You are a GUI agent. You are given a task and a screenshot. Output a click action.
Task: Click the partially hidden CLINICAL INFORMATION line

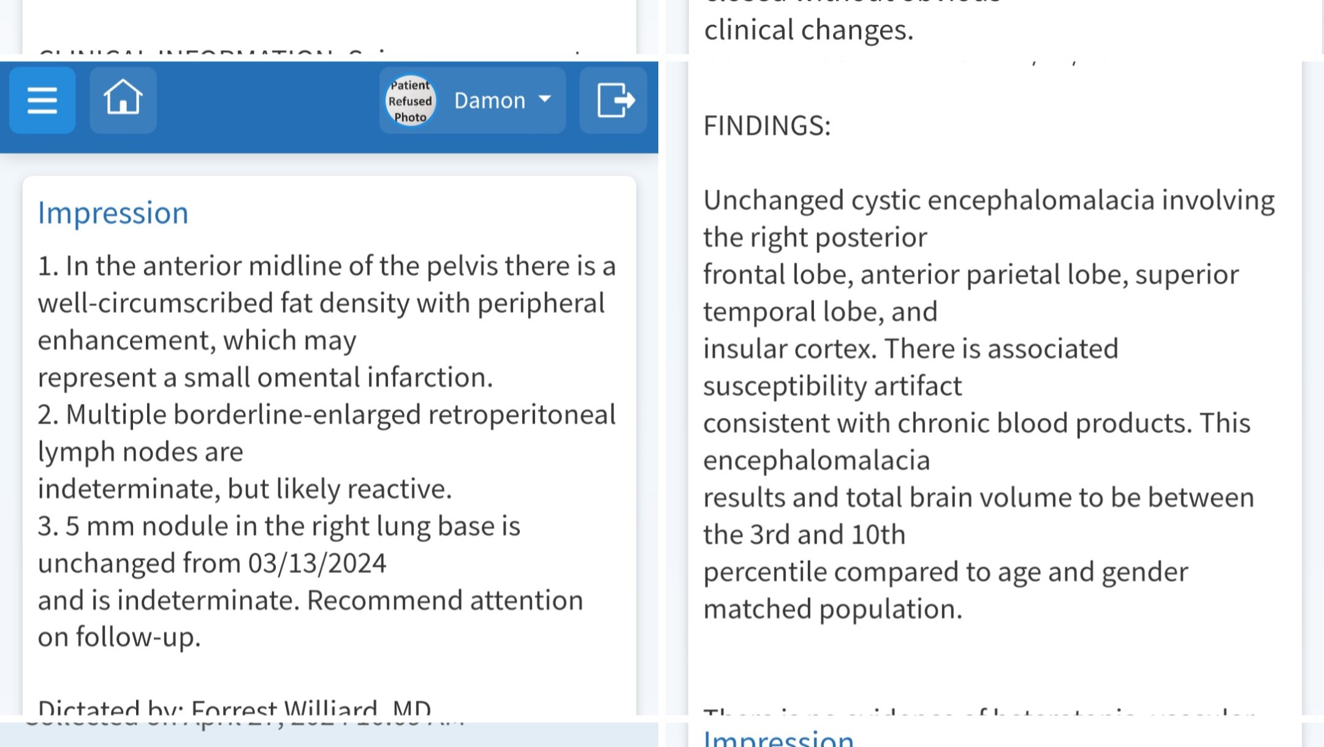[x=310, y=51]
